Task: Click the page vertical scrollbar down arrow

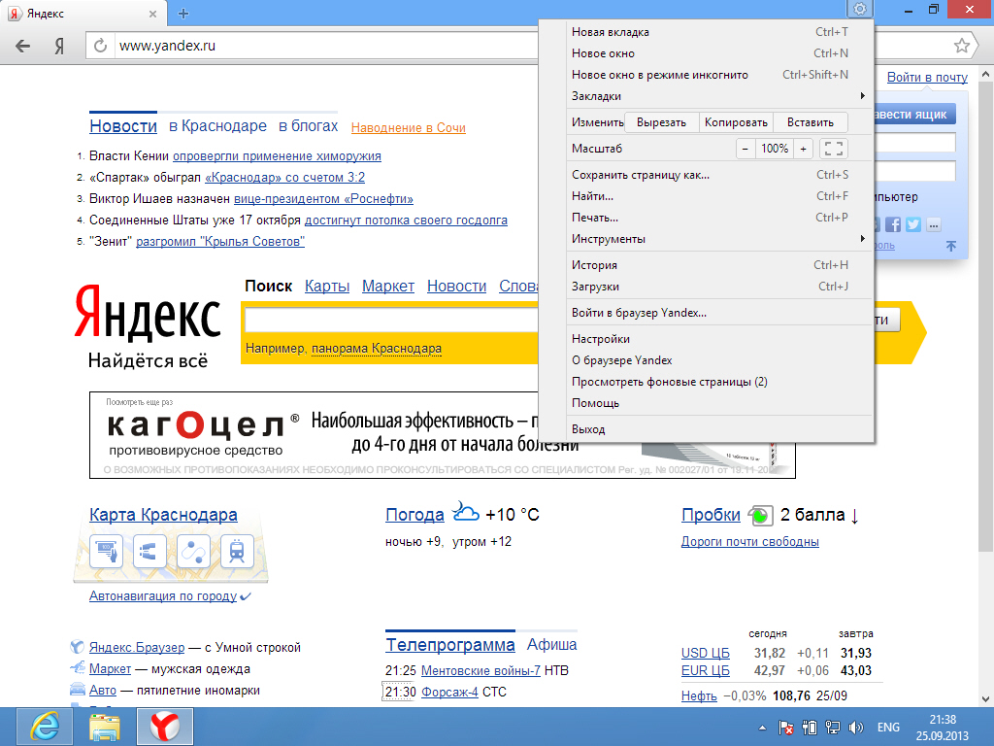Action: click(x=986, y=699)
